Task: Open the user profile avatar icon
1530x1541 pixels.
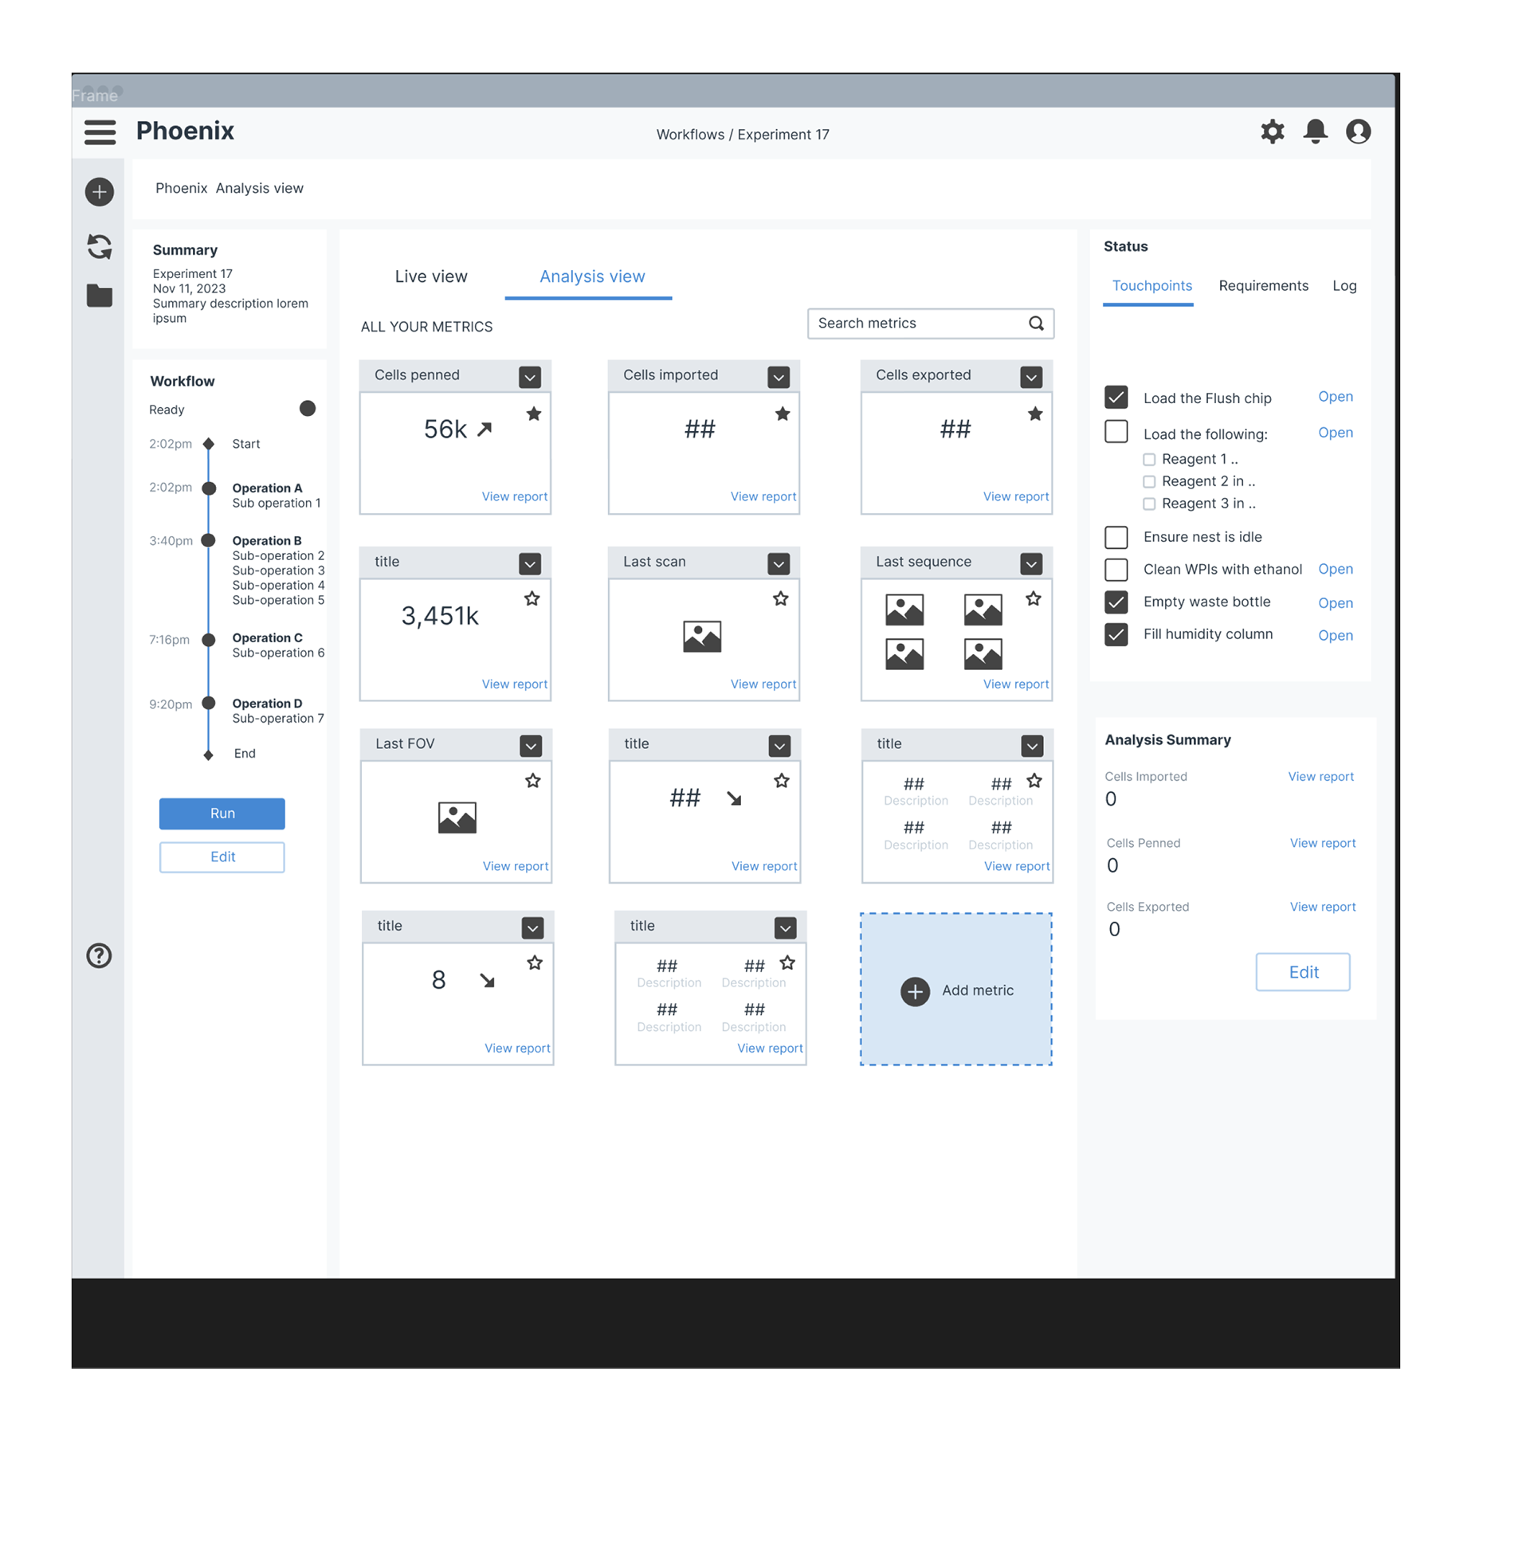Action: coord(1359,131)
